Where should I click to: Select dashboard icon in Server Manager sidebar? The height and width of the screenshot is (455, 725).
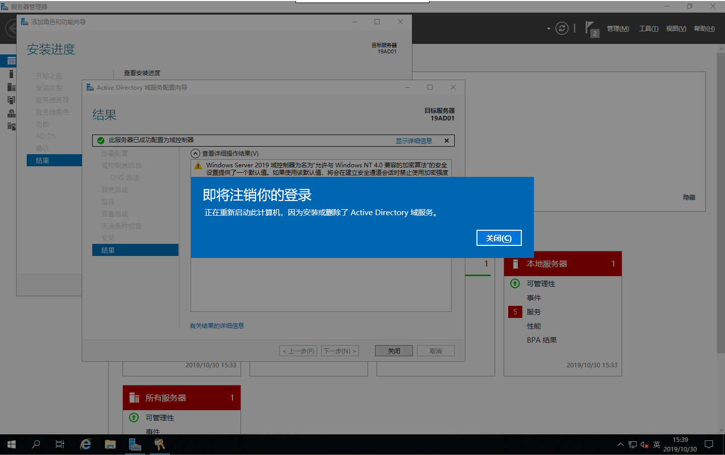11,61
